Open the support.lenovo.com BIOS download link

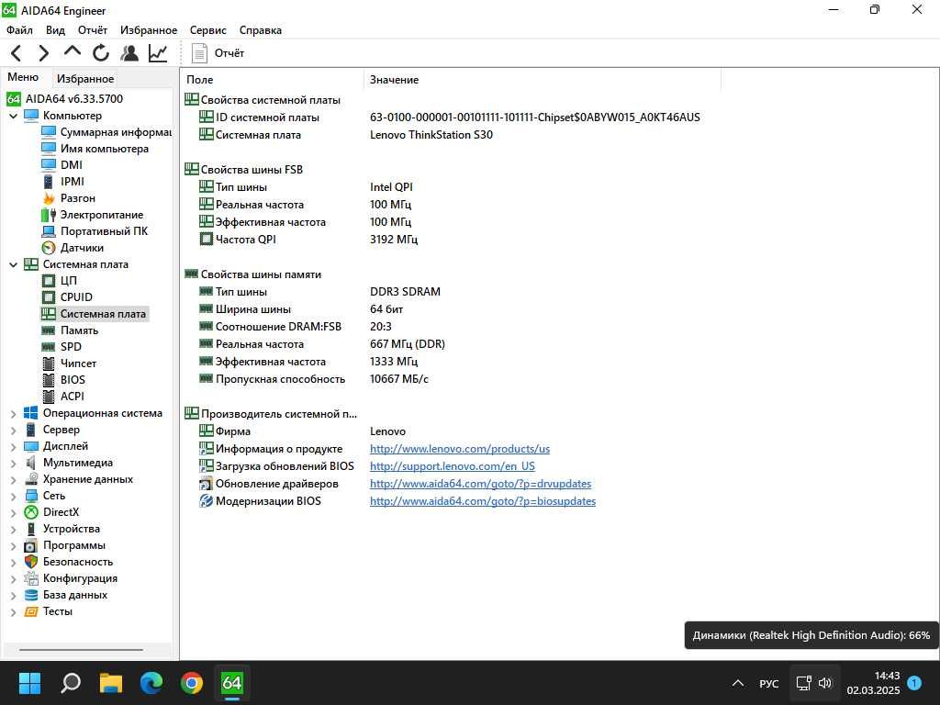452,466
